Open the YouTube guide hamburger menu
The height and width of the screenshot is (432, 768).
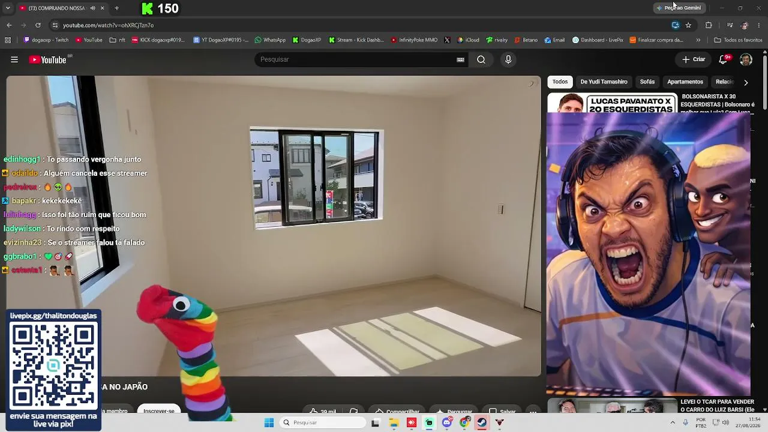(x=14, y=59)
